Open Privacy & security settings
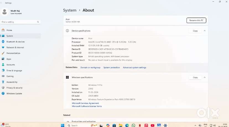 [x=14, y=88]
